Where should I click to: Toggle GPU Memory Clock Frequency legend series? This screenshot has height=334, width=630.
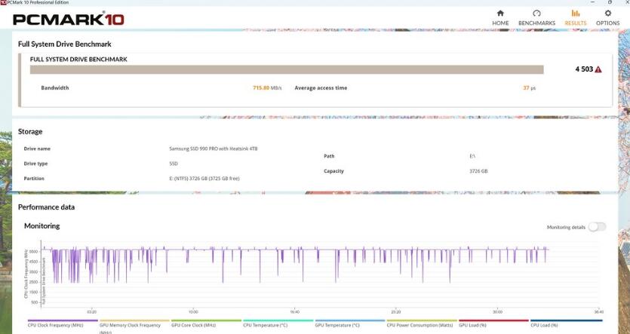130,325
